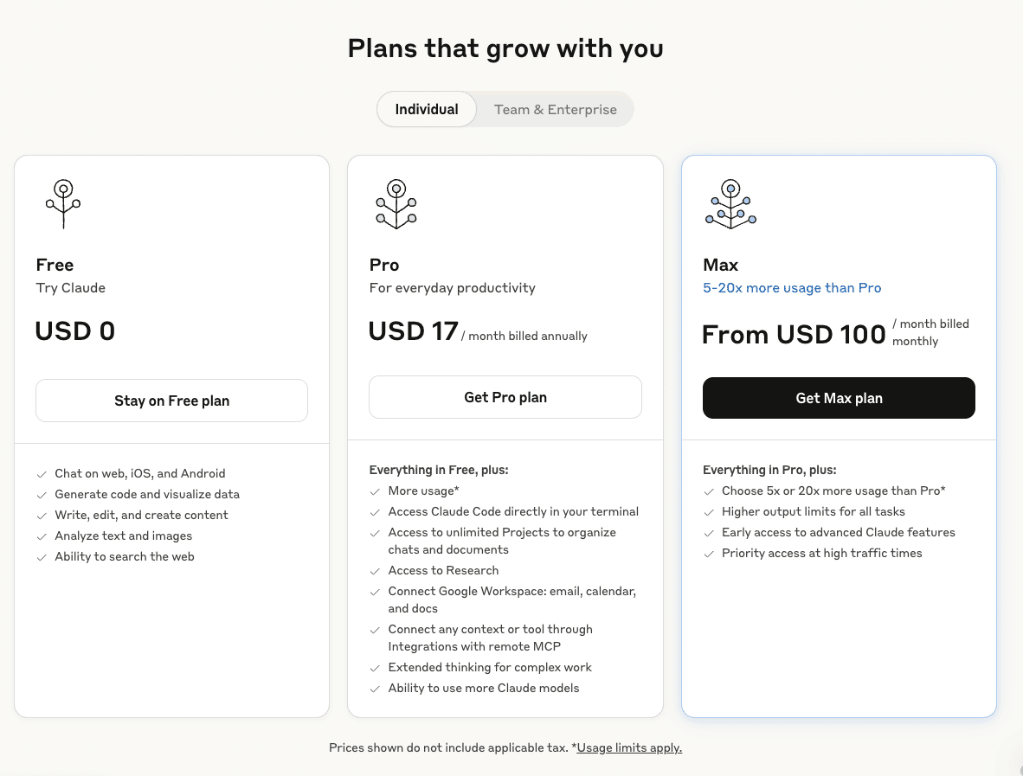Click the Max plan blue-node icon

tap(730, 204)
